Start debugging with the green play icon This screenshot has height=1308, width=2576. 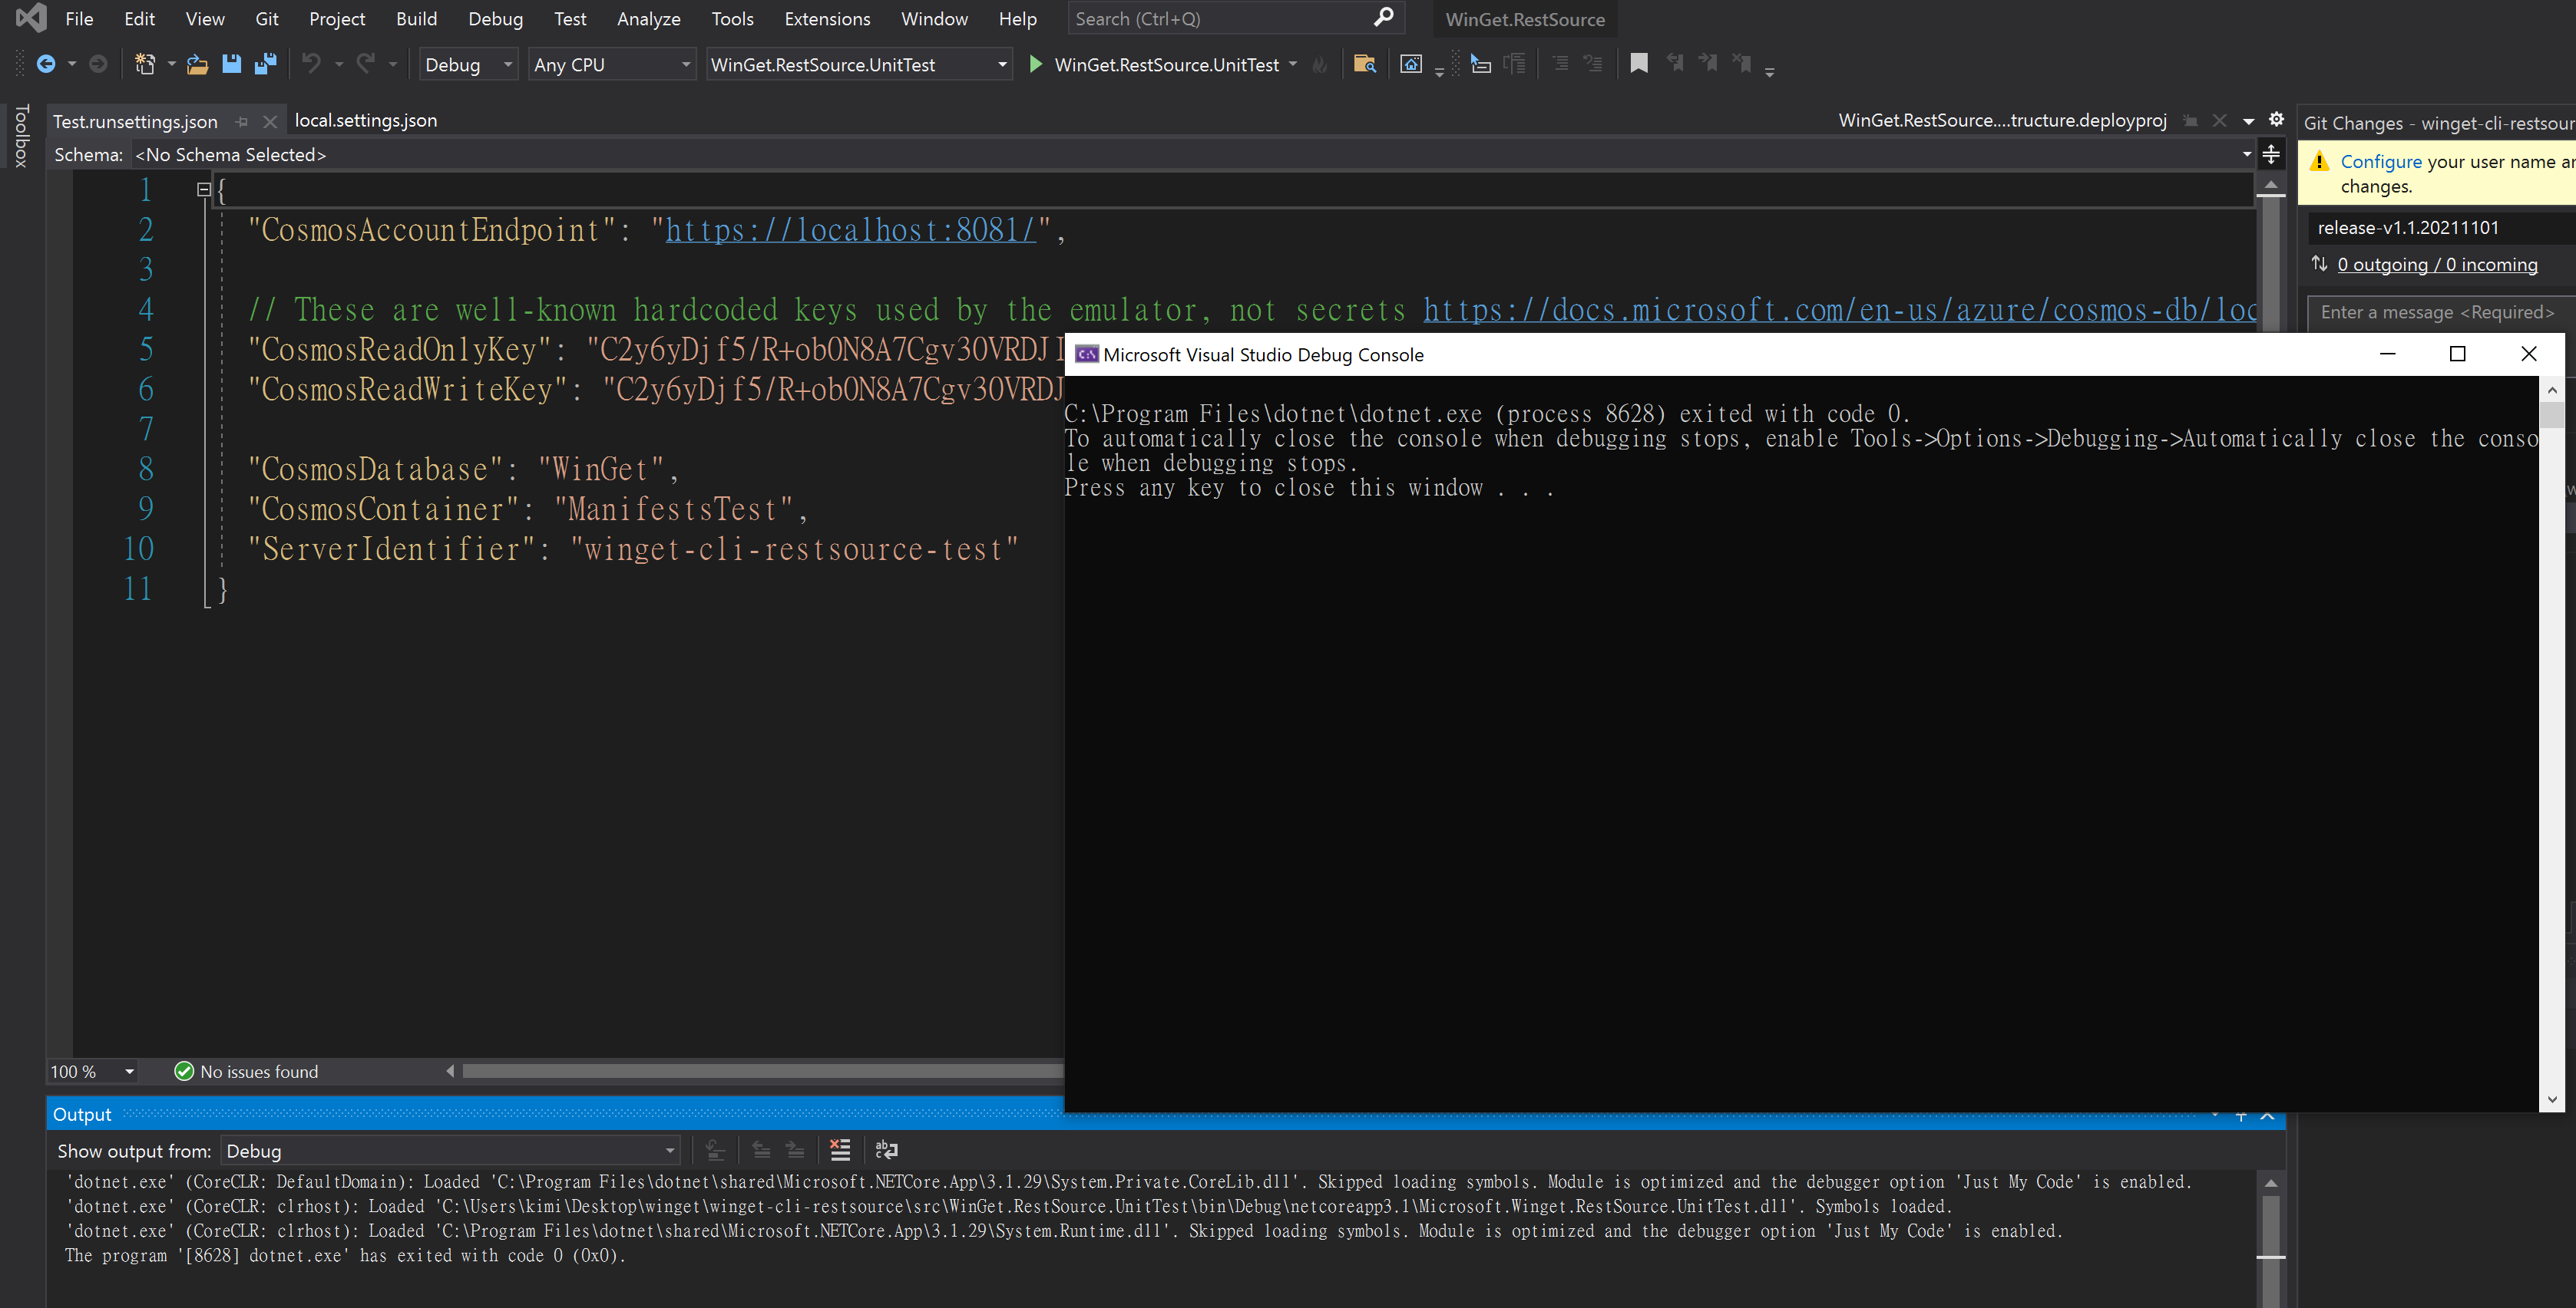tap(1036, 65)
